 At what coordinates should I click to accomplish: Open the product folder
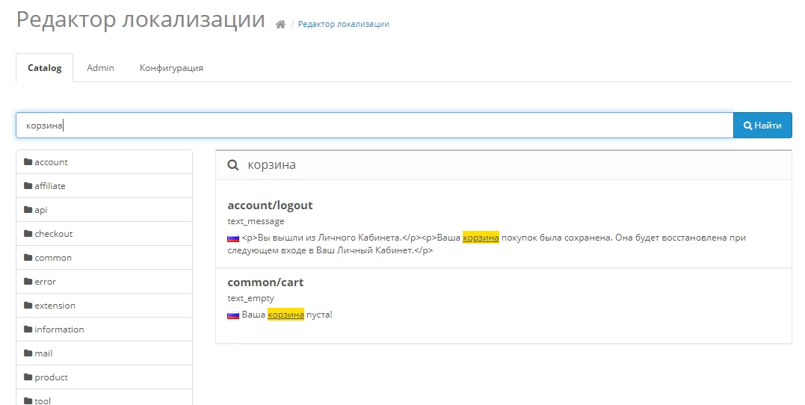[104, 377]
